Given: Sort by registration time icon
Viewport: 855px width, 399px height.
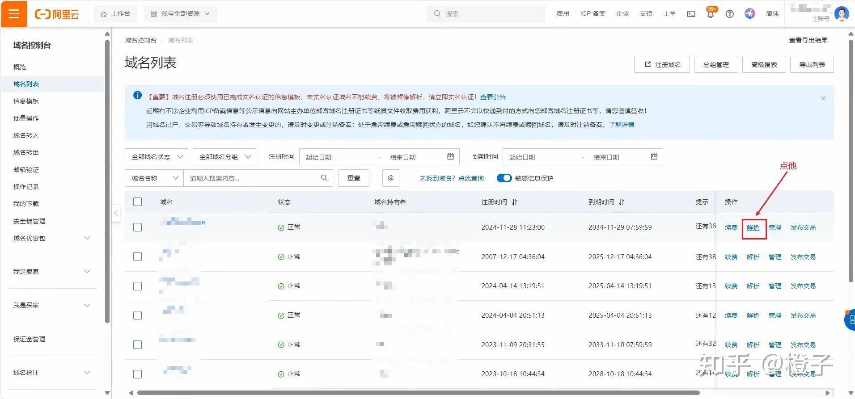Looking at the screenshot, I should tap(515, 202).
